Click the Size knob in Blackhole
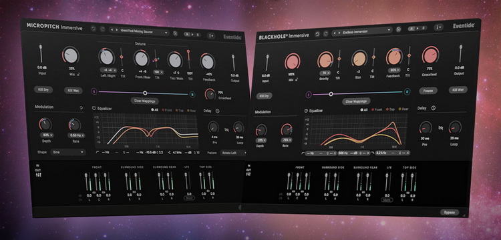The width and height of the screenshot is (501, 240). (x=359, y=59)
